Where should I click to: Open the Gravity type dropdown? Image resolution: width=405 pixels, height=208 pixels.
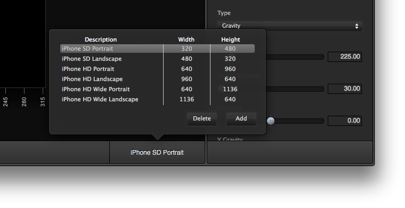tap(289, 26)
